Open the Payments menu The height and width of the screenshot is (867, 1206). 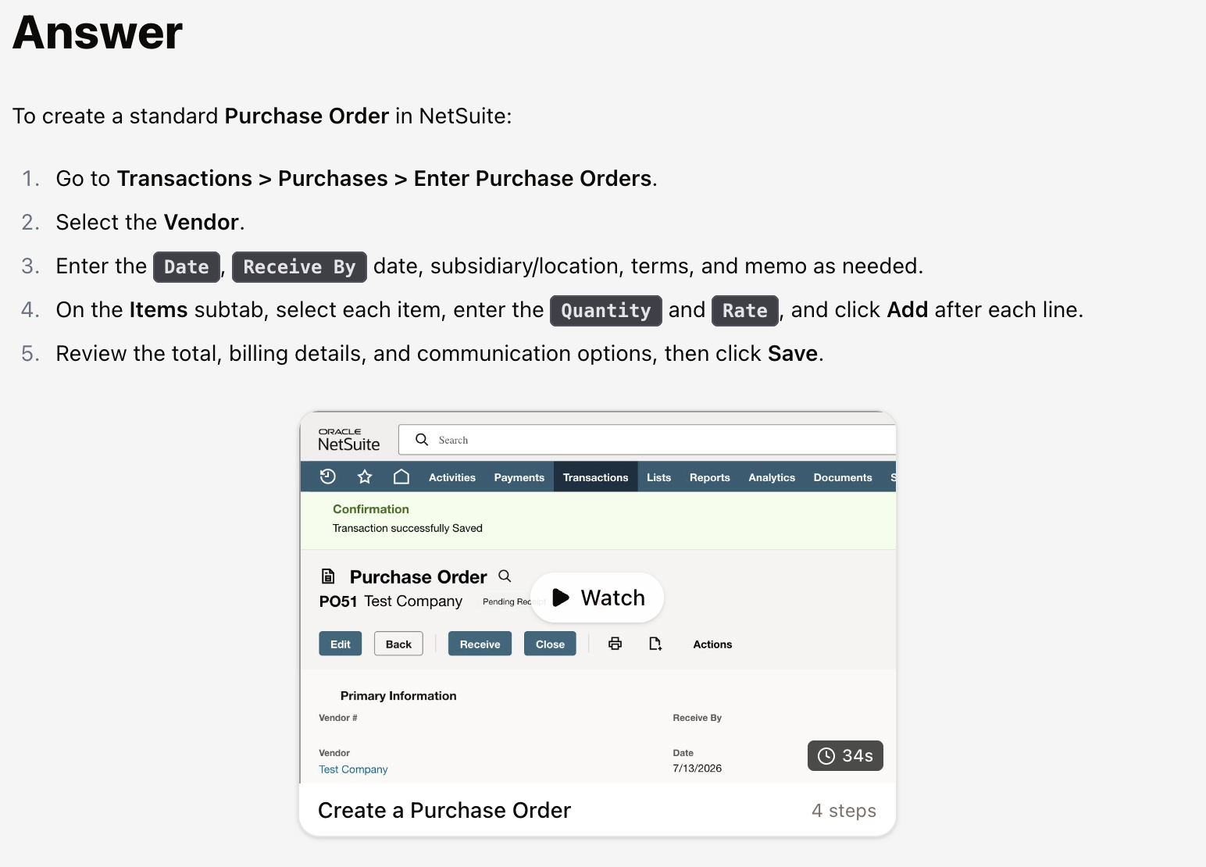pyautogui.click(x=519, y=477)
